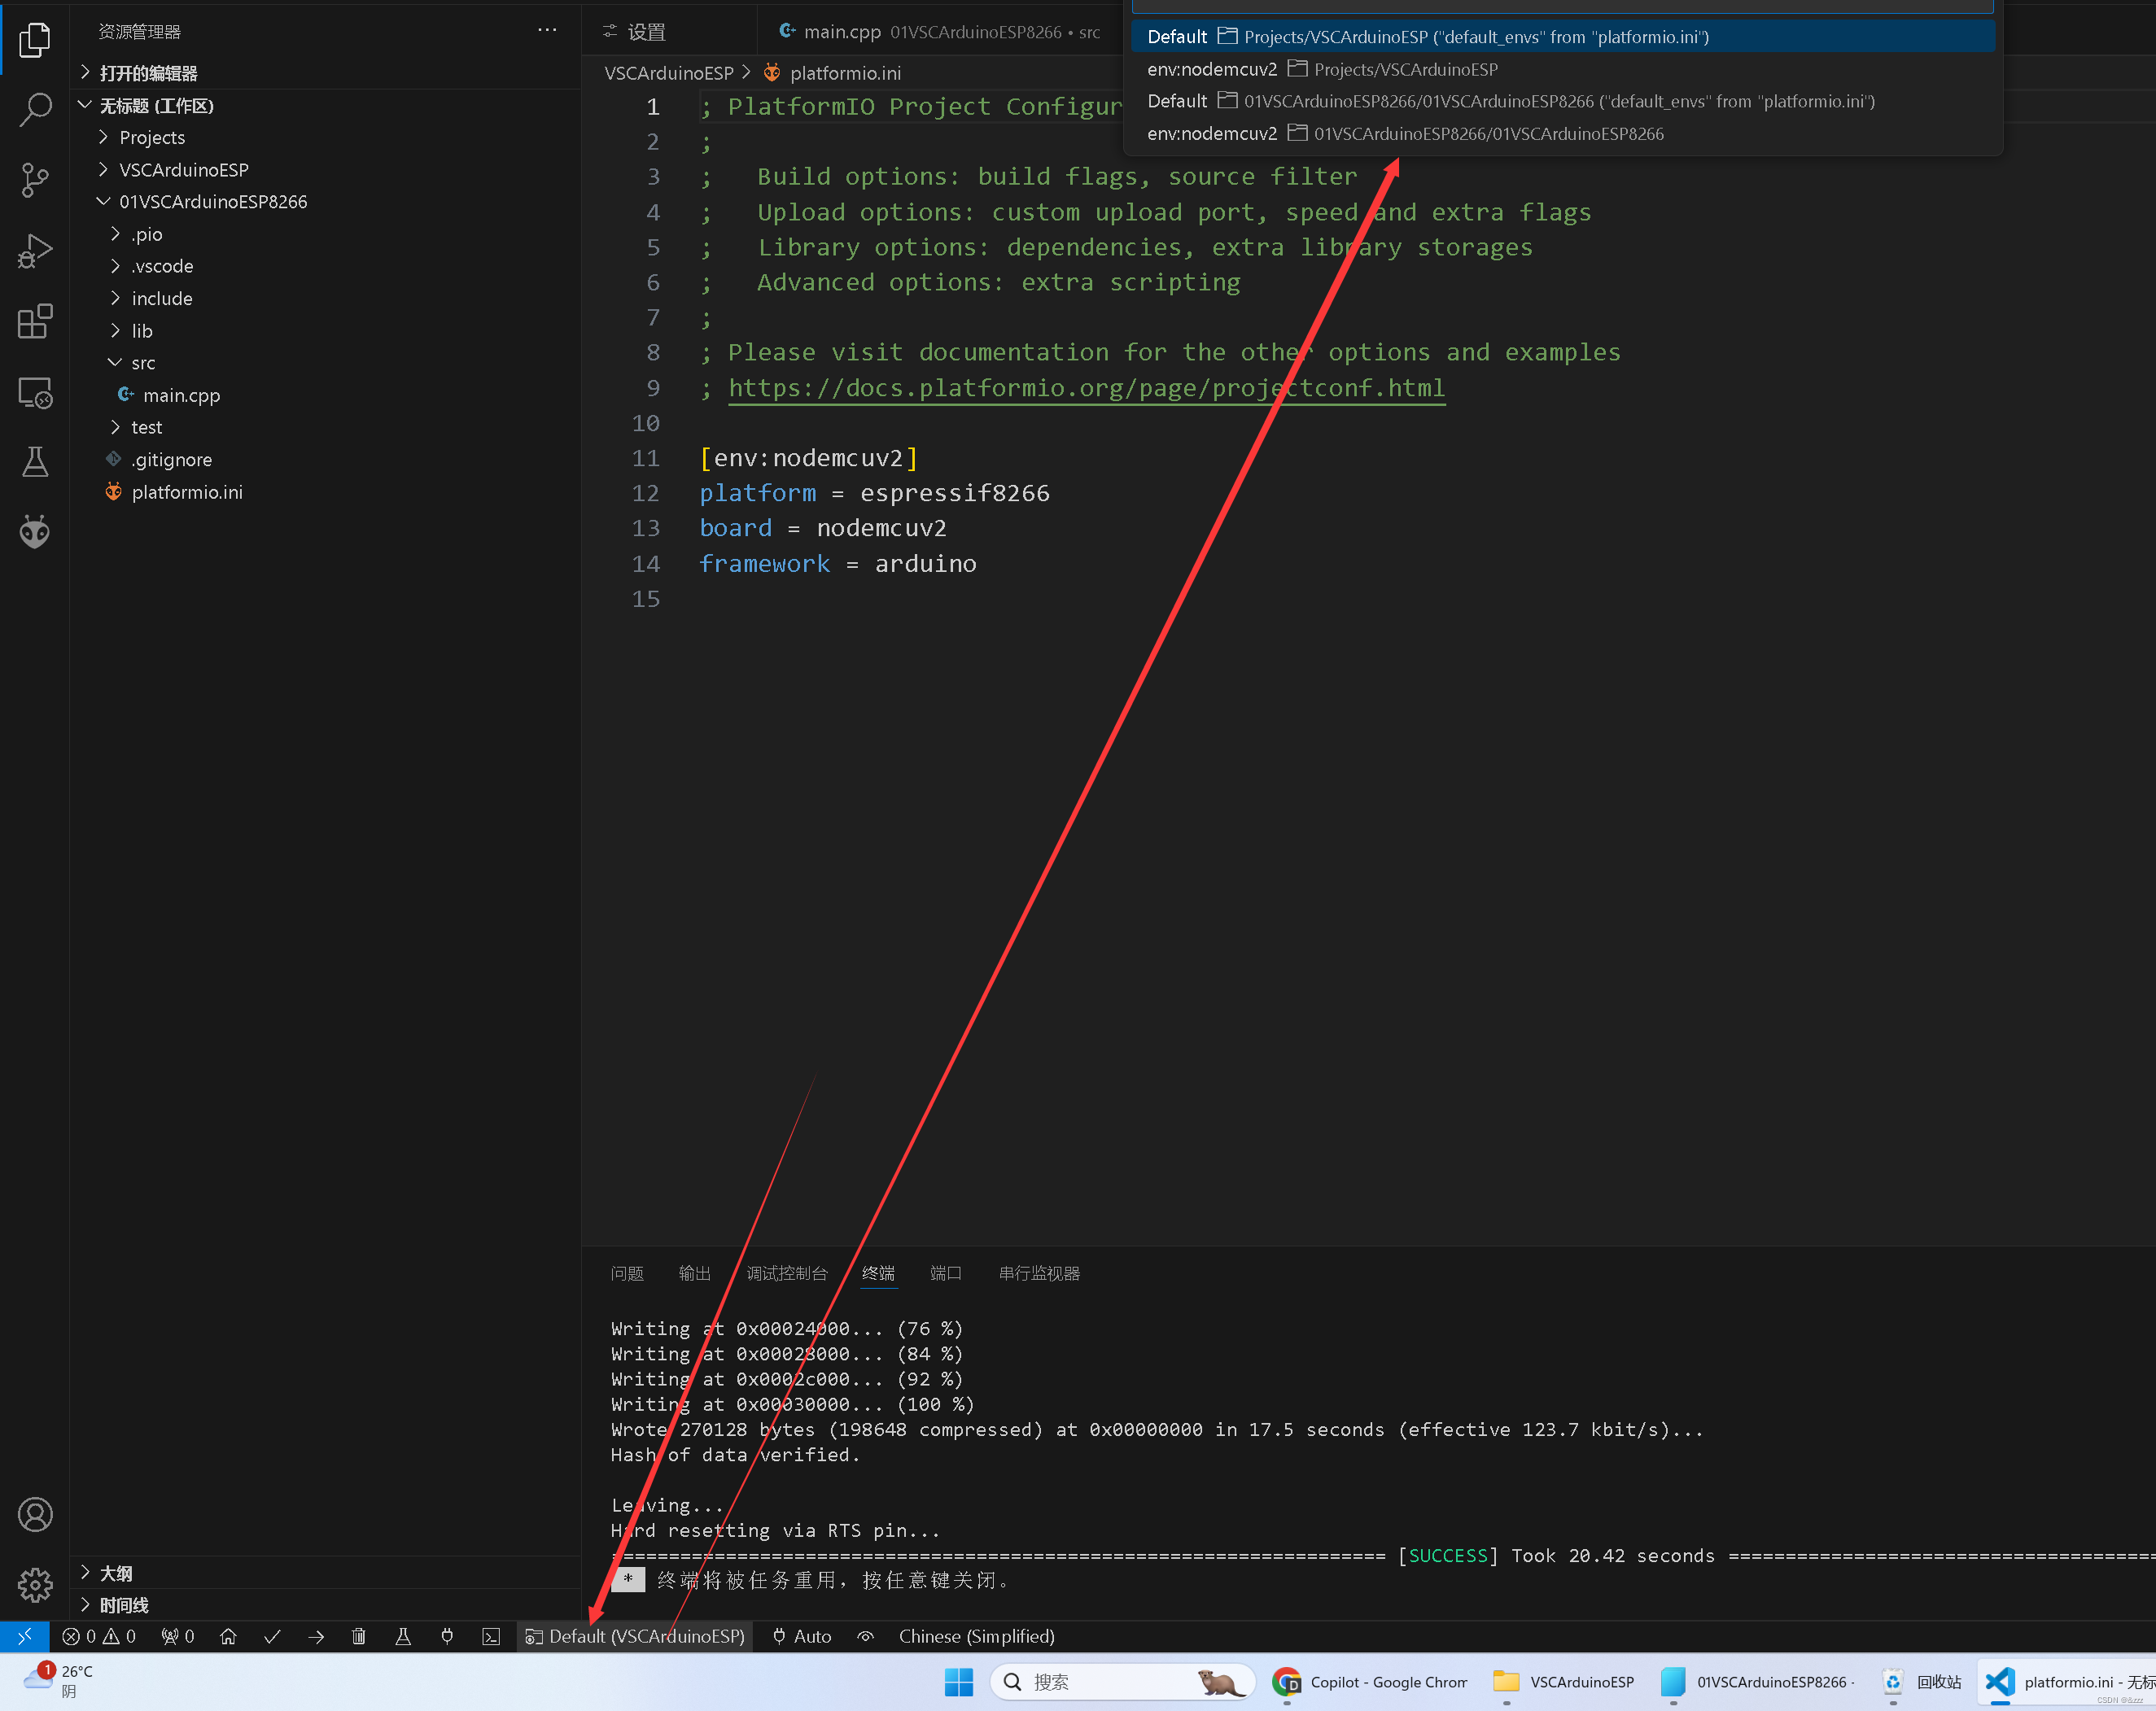The height and width of the screenshot is (1711, 2156).
Task: Open explorer panel more actions ellipsis
Action: [547, 30]
